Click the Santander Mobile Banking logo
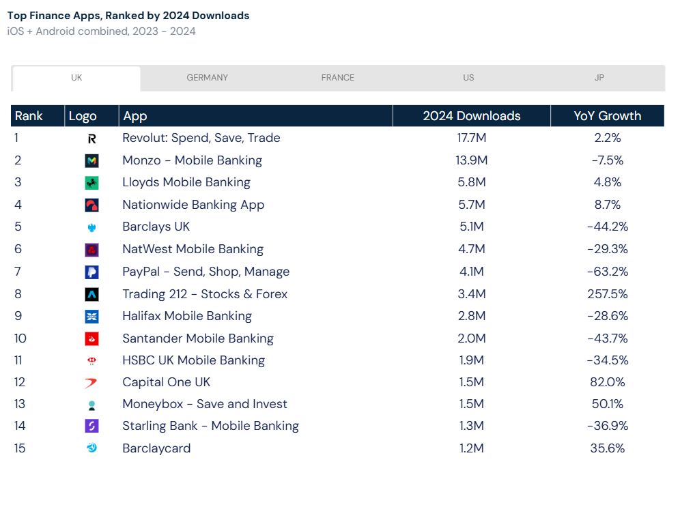This screenshot has width=680, height=520. pyautogui.click(x=91, y=339)
